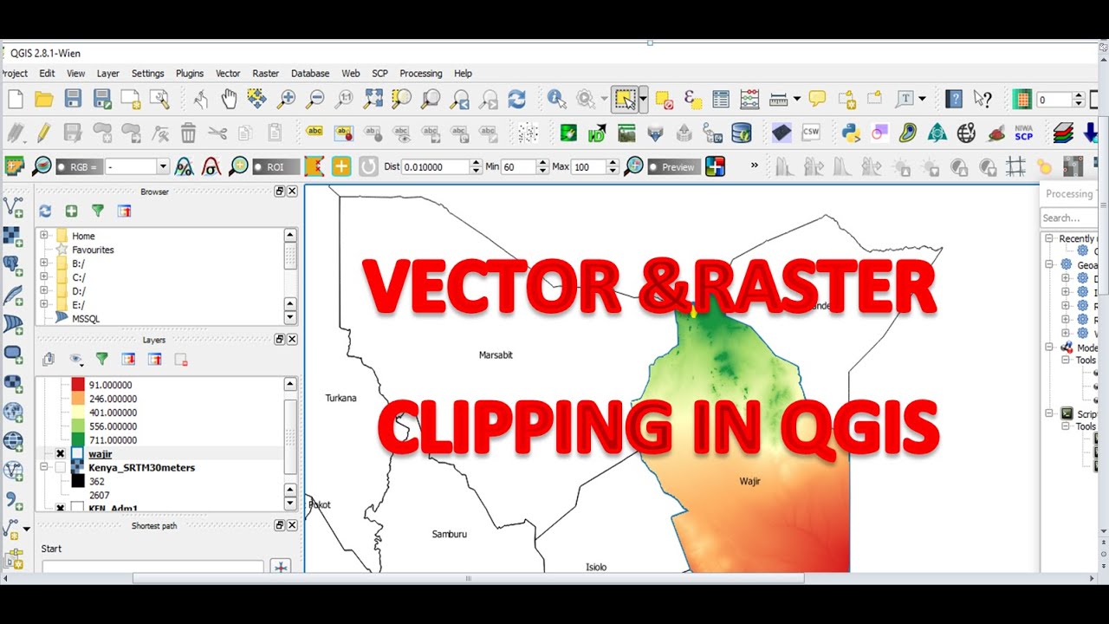Screen dimensions: 1109x624
Task: Click the 91.000000 red color swatch
Action: click(78, 385)
